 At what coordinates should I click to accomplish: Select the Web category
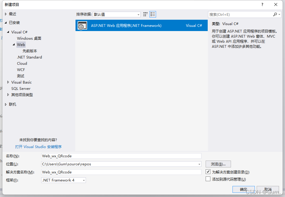(21, 44)
